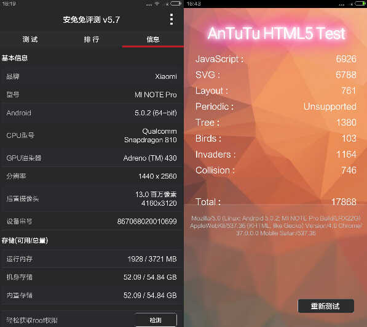Select the Periodic Unsupported result
This screenshot has width=367, height=327.
click(330, 107)
